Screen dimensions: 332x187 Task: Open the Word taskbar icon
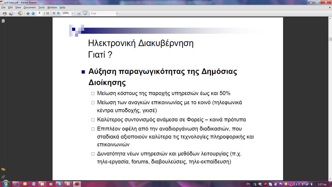coord(33,184)
